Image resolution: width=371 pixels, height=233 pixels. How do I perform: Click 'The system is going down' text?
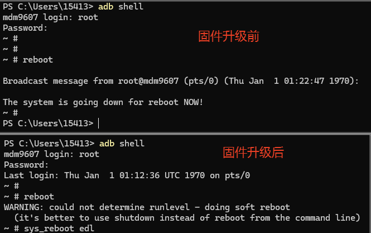63,102
